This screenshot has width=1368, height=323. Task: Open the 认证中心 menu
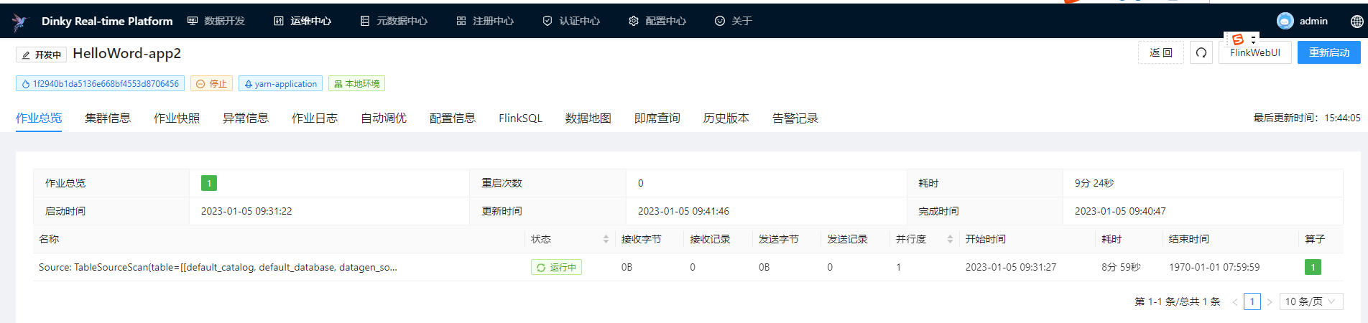[571, 21]
